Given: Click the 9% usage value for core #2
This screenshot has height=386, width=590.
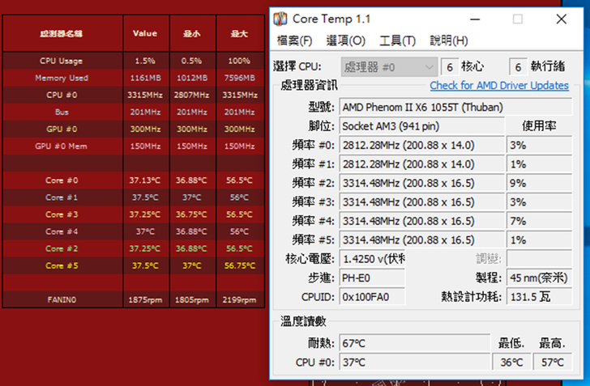Looking at the screenshot, I should pos(539,184).
